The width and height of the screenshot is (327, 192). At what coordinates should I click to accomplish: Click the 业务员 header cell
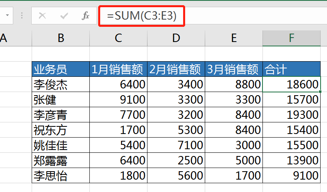61,69
